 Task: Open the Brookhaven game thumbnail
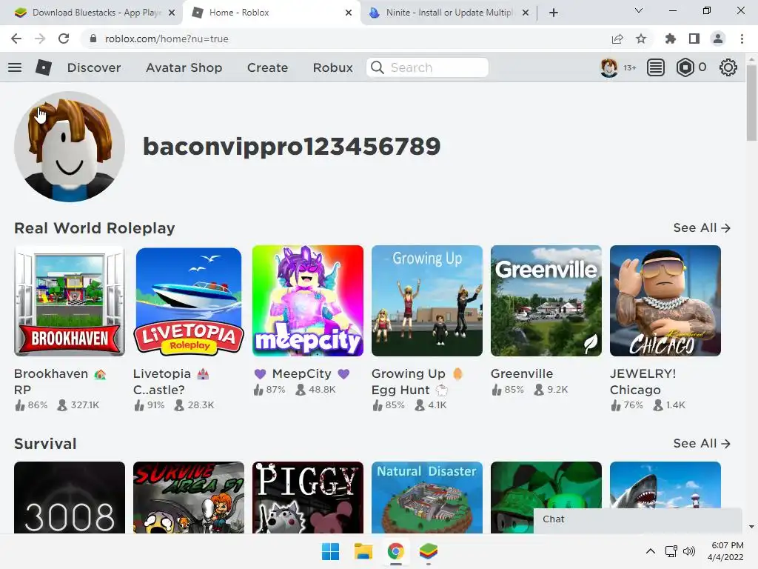(x=70, y=301)
